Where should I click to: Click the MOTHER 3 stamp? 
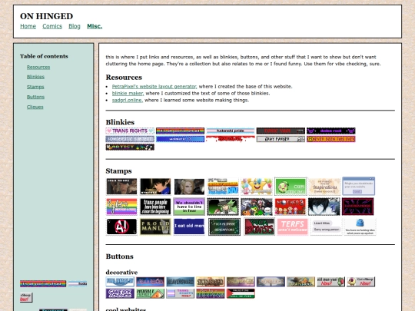coord(290,207)
